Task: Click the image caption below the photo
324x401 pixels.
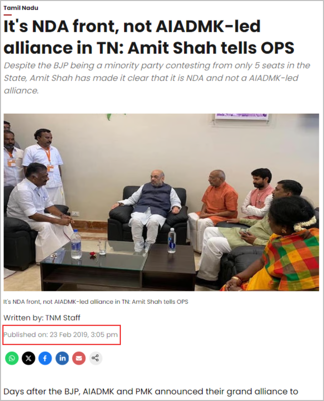Action: pyautogui.click(x=96, y=302)
